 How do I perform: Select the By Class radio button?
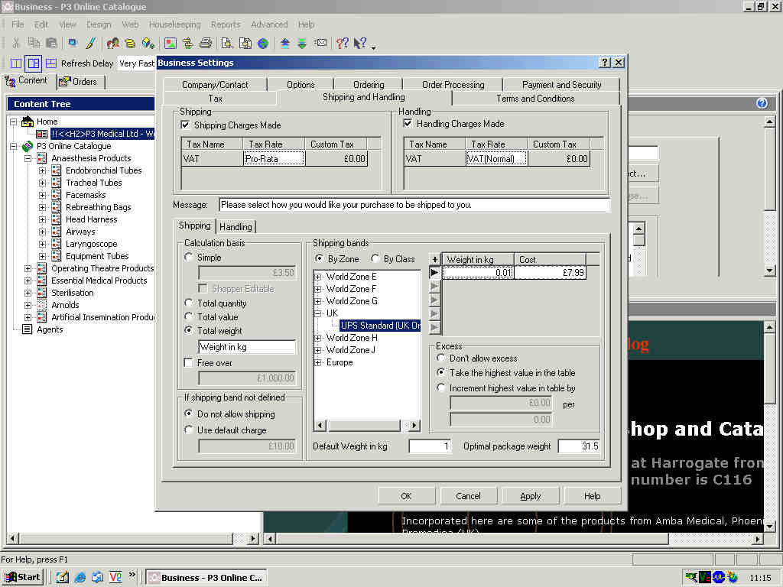coord(375,259)
